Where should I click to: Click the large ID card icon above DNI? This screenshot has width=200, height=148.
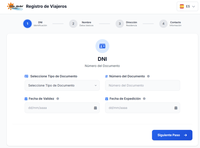coord(102,46)
